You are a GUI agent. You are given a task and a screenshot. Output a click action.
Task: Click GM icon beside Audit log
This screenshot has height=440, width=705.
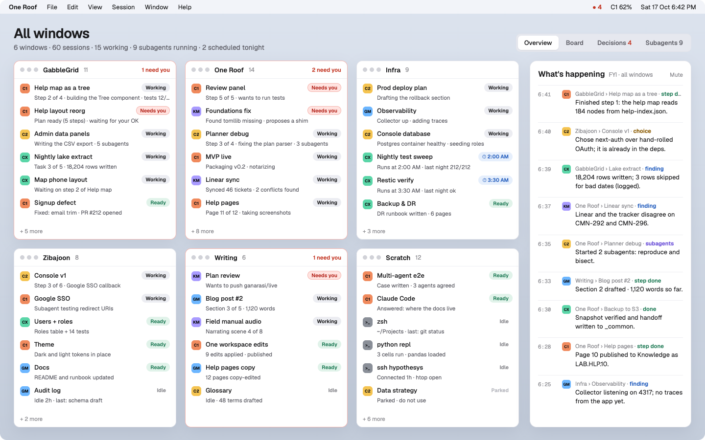point(25,391)
